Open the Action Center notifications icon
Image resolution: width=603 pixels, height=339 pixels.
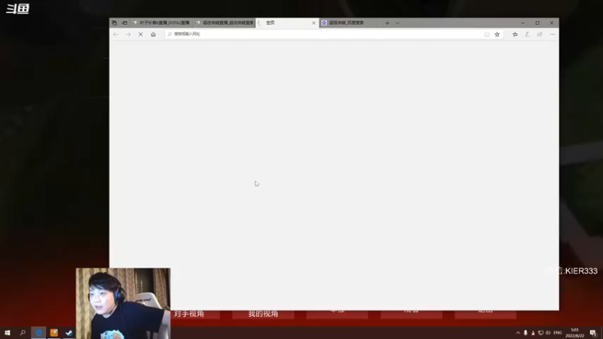[593, 333]
